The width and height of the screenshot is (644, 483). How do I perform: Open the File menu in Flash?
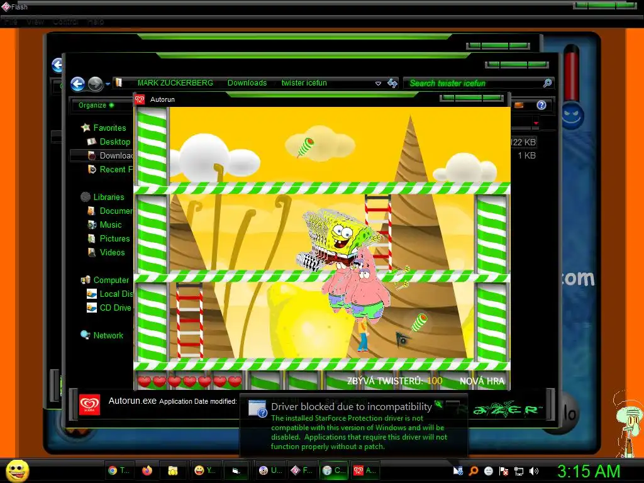click(x=11, y=21)
